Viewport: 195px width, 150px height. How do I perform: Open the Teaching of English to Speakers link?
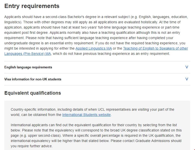(x=155, y=48)
